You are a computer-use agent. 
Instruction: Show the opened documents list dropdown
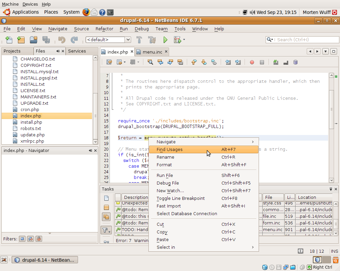[325, 52]
